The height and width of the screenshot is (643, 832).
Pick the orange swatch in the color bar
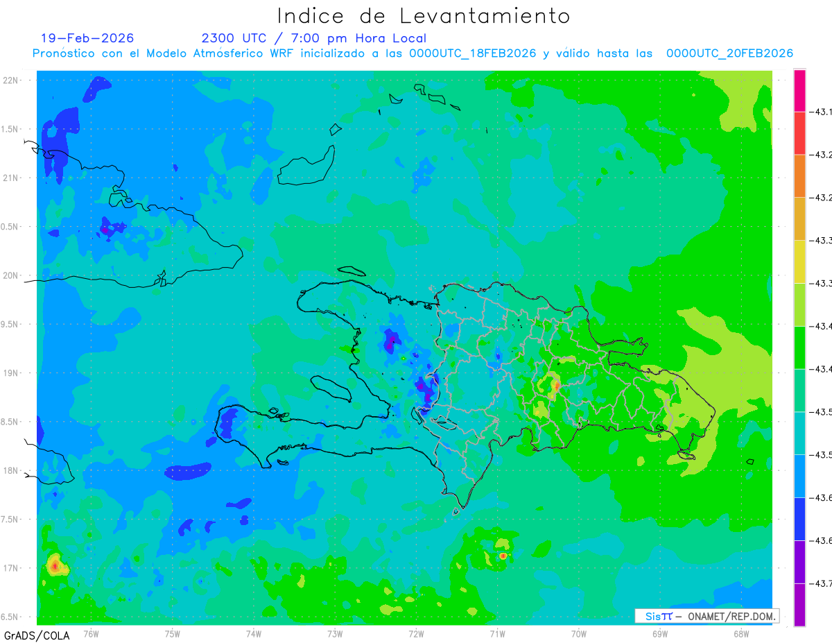[799, 175]
